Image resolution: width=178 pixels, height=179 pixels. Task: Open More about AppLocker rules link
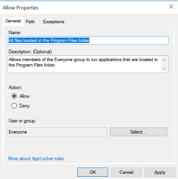coord(36,159)
